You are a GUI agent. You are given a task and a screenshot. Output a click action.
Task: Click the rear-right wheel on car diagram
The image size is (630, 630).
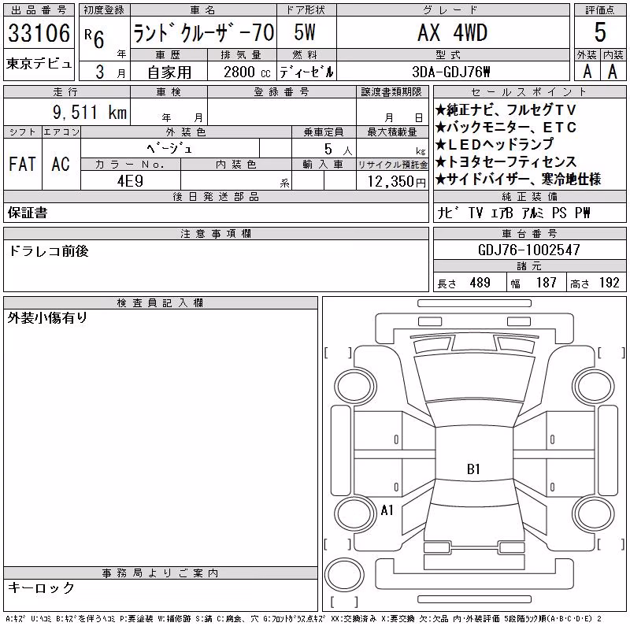[593, 513]
